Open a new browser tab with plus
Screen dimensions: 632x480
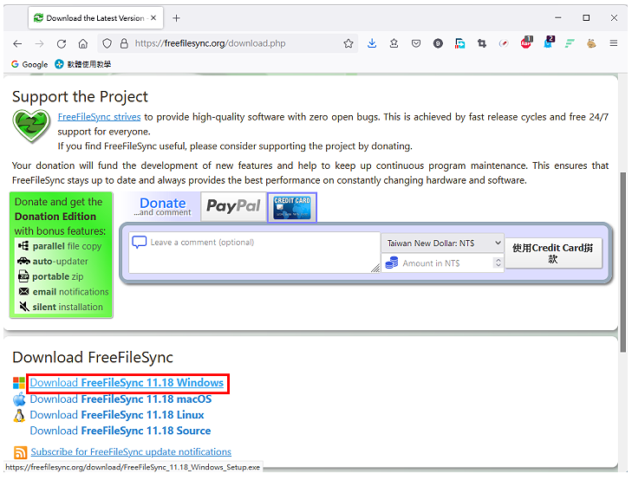tap(176, 18)
